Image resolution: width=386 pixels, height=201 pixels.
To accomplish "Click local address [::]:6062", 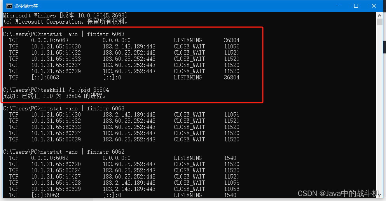I will tap(45, 195).
